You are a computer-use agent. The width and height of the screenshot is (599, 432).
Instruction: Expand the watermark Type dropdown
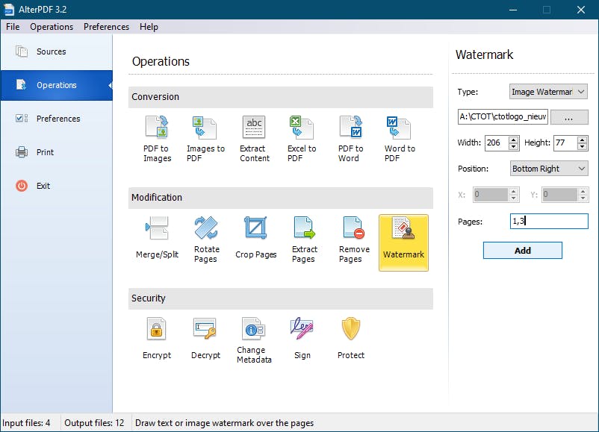tap(548, 92)
